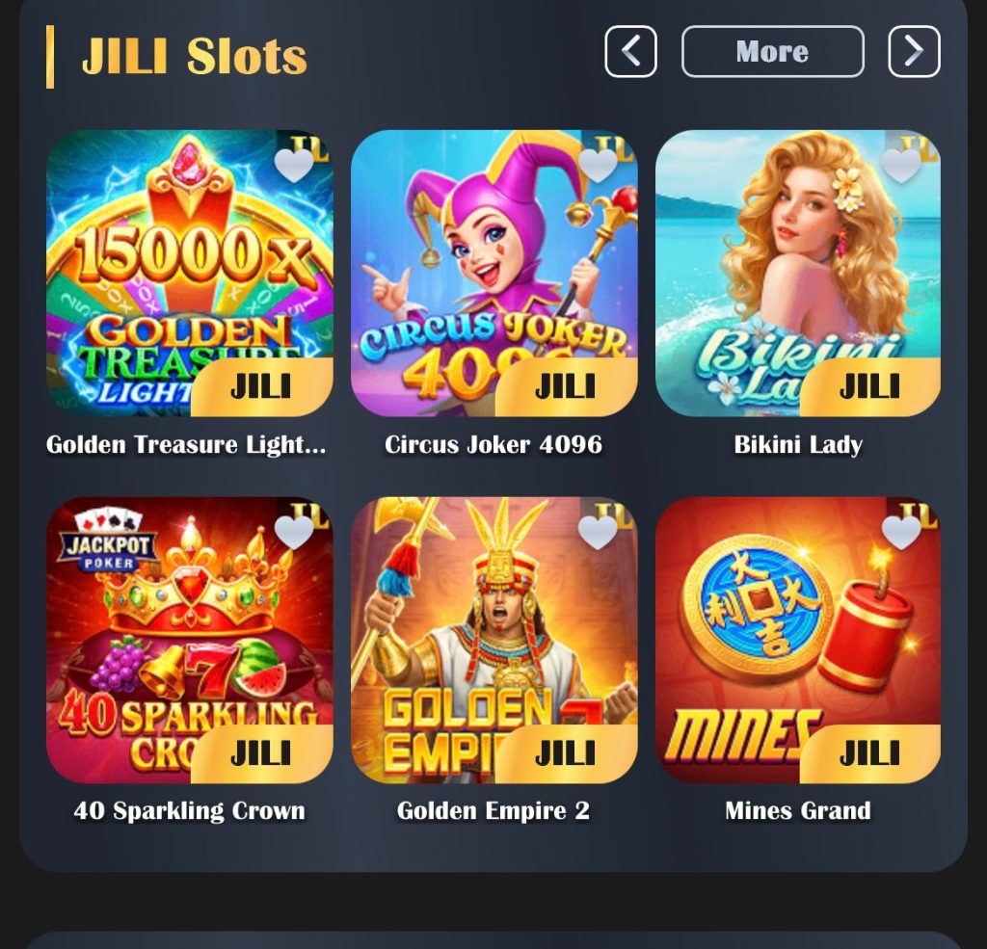This screenshot has height=949, width=987.
Task: Click JILI badge on Circus Joker tile
Action: (567, 387)
